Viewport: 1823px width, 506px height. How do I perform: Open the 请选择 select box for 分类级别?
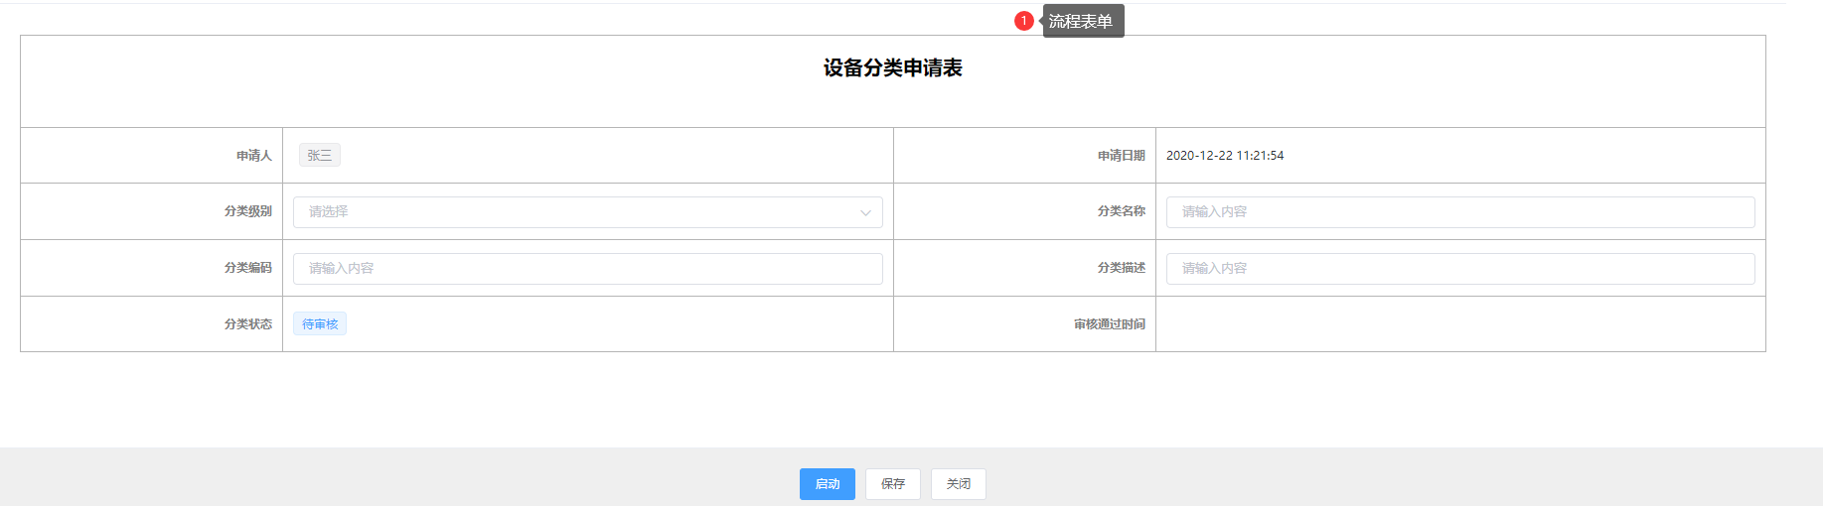pyautogui.click(x=576, y=212)
